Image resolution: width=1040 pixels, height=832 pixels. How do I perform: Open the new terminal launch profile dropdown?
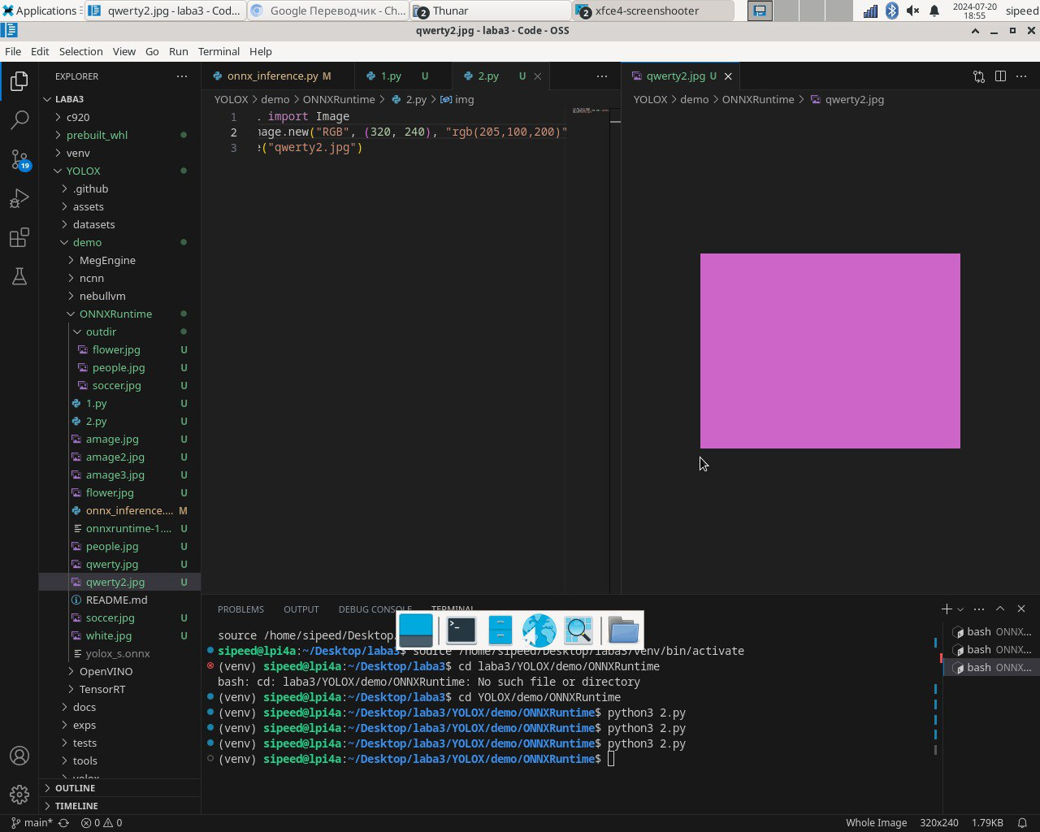960,609
